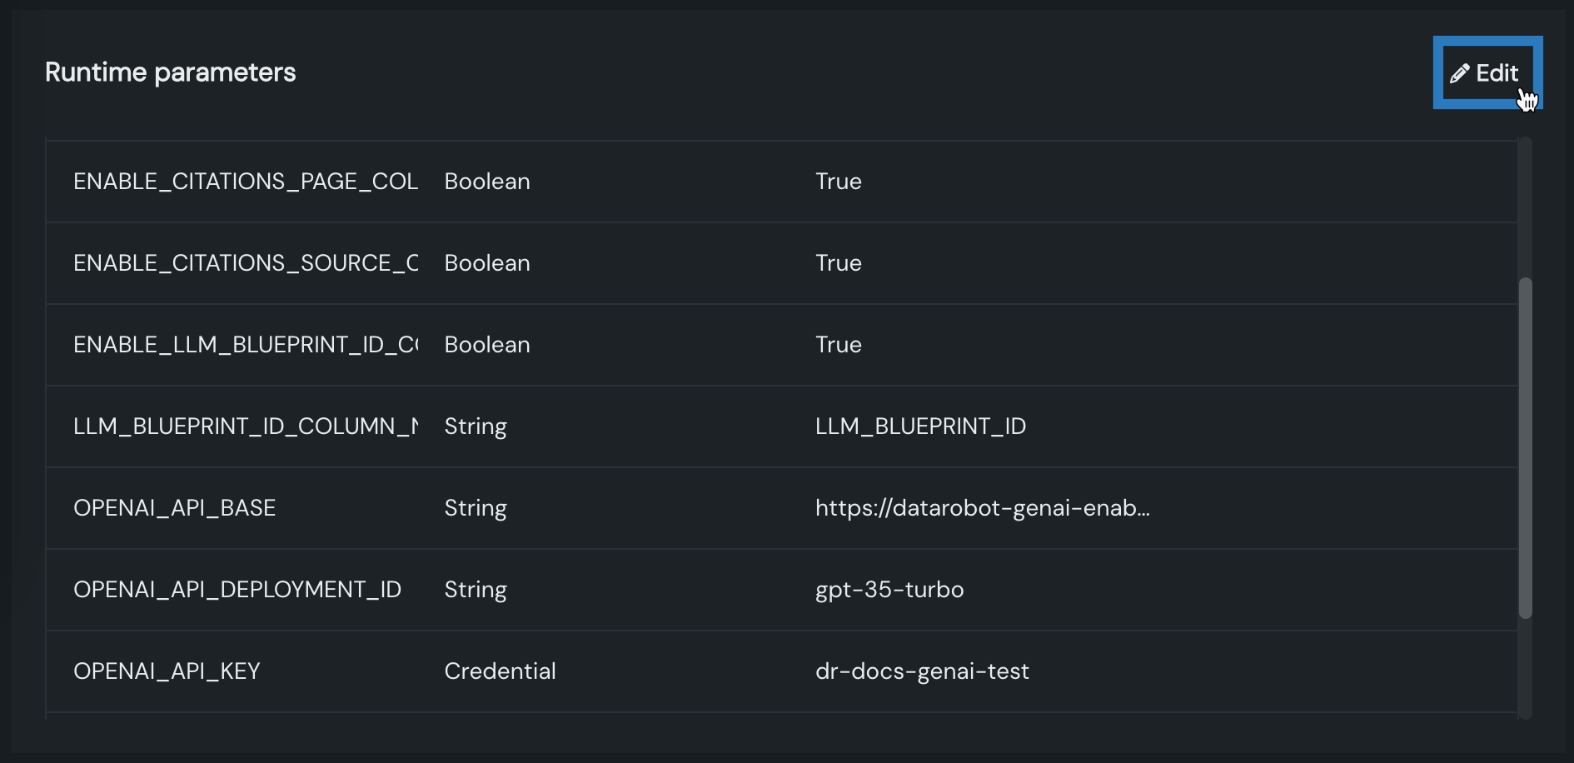The image size is (1574, 763).
Task: Click the parameters table vertical scrollbar
Action: (1525, 447)
